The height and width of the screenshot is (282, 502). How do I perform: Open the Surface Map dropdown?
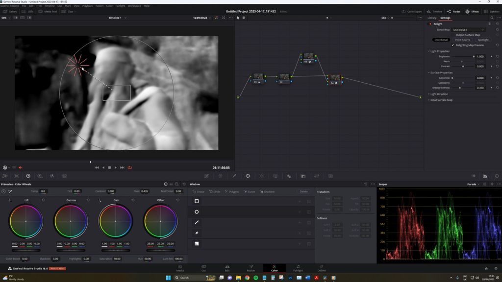tap(468, 30)
